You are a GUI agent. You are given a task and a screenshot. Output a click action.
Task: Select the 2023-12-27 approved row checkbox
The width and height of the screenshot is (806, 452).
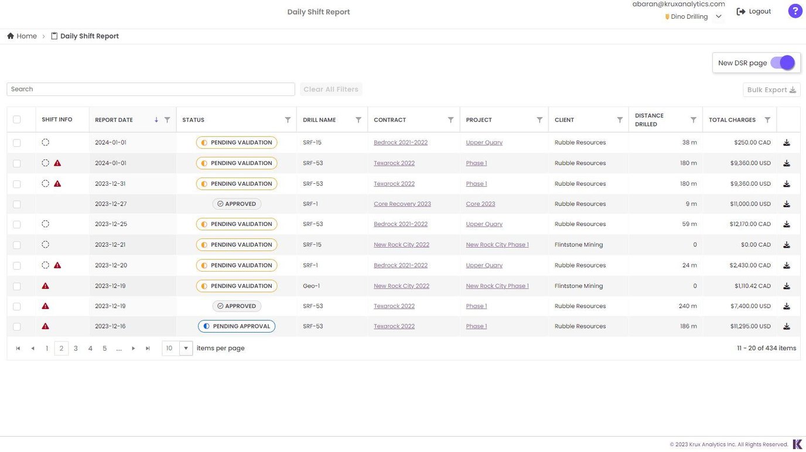pyautogui.click(x=16, y=204)
